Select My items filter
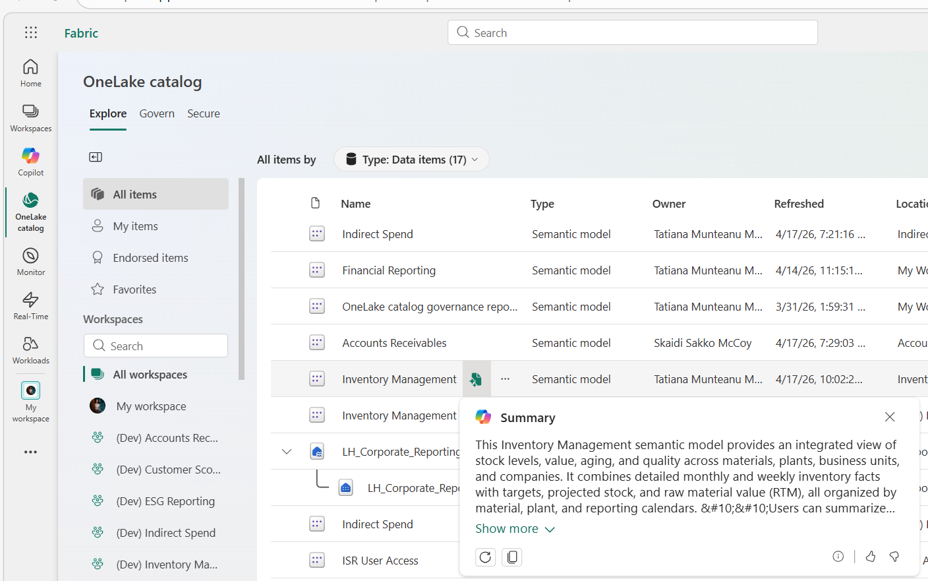The image size is (928, 581). pyautogui.click(x=156, y=226)
